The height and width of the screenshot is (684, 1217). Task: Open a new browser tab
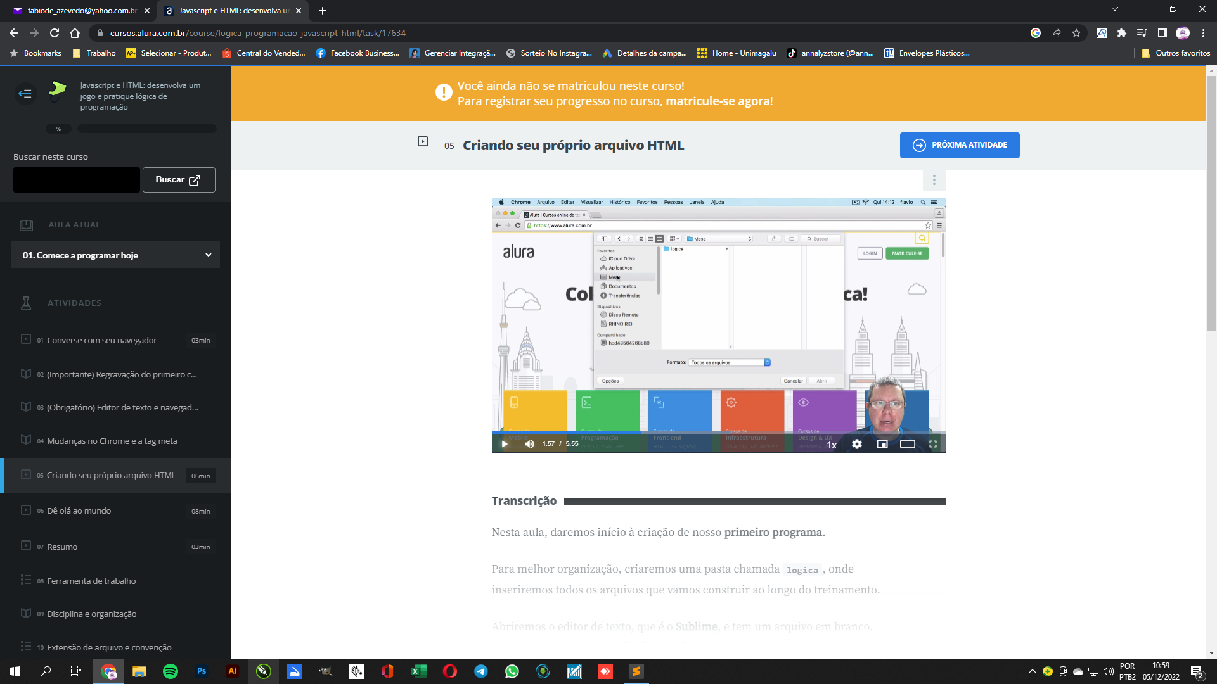(322, 11)
